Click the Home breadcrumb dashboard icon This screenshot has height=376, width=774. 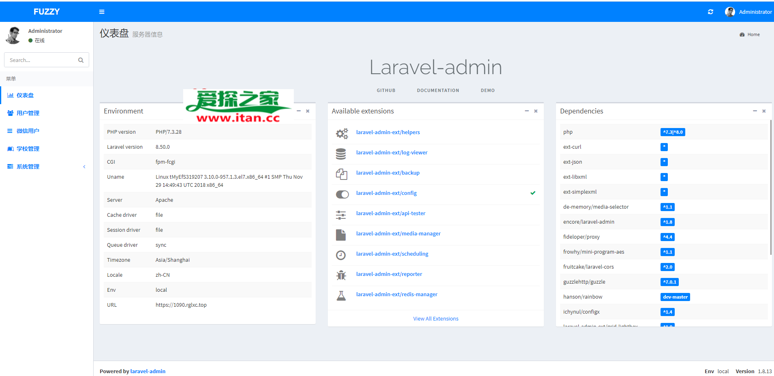point(742,34)
